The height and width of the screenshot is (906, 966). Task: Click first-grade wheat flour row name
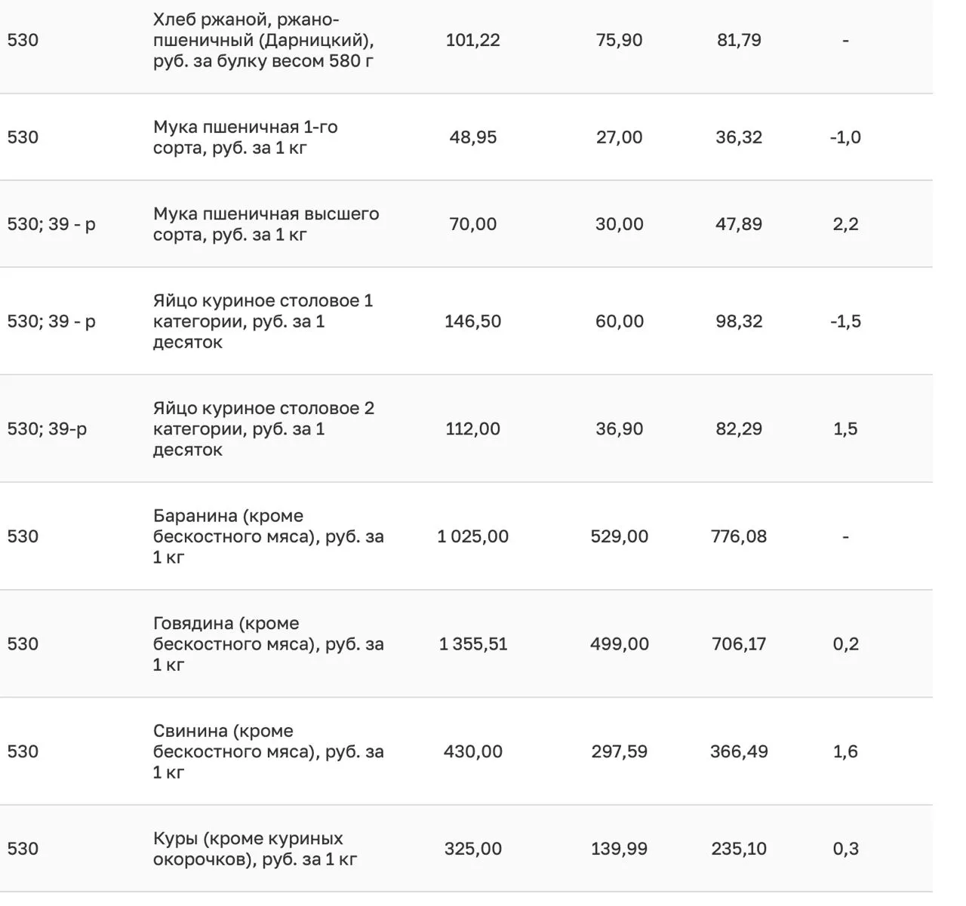pyautogui.click(x=245, y=137)
